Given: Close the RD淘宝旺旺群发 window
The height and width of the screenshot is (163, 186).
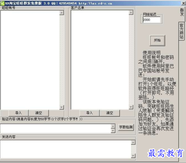Looking at the screenshot, I should (184, 3).
